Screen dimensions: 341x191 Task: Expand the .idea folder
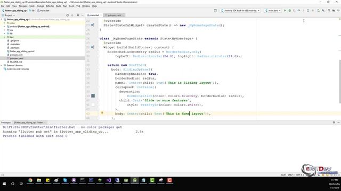pos(5,23)
